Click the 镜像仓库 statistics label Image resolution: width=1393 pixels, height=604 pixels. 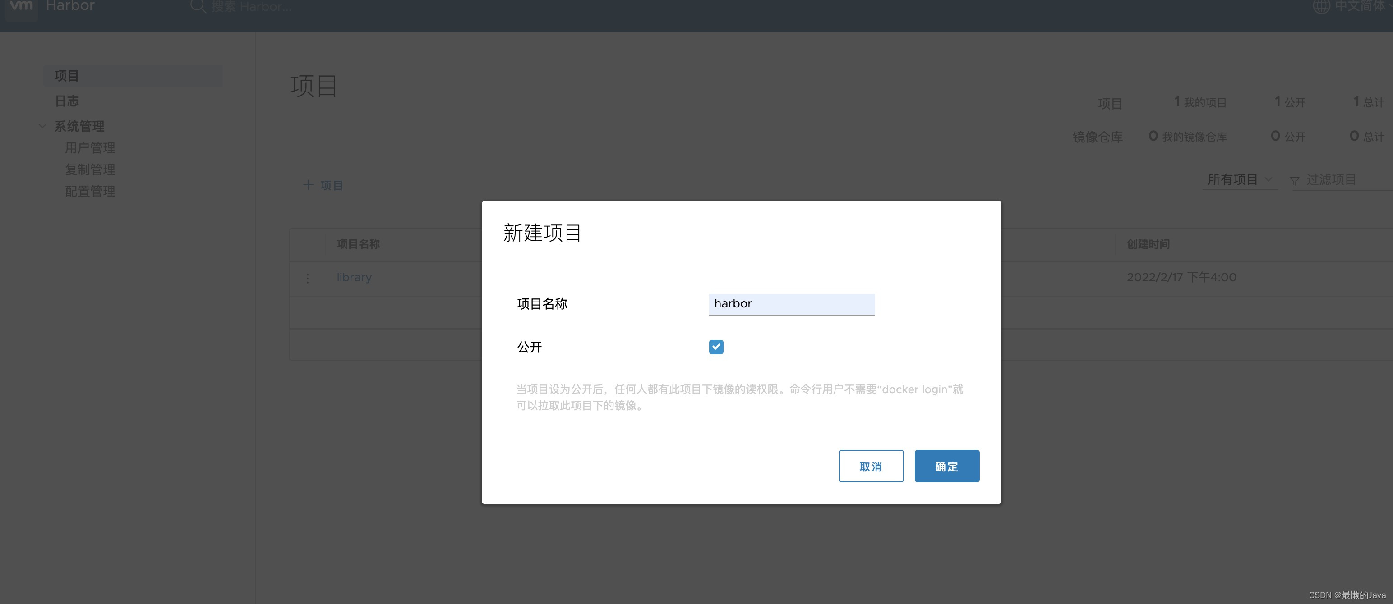pyautogui.click(x=1098, y=137)
